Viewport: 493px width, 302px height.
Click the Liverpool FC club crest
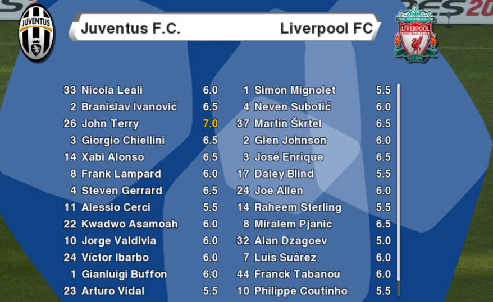pyautogui.click(x=416, y=34)
